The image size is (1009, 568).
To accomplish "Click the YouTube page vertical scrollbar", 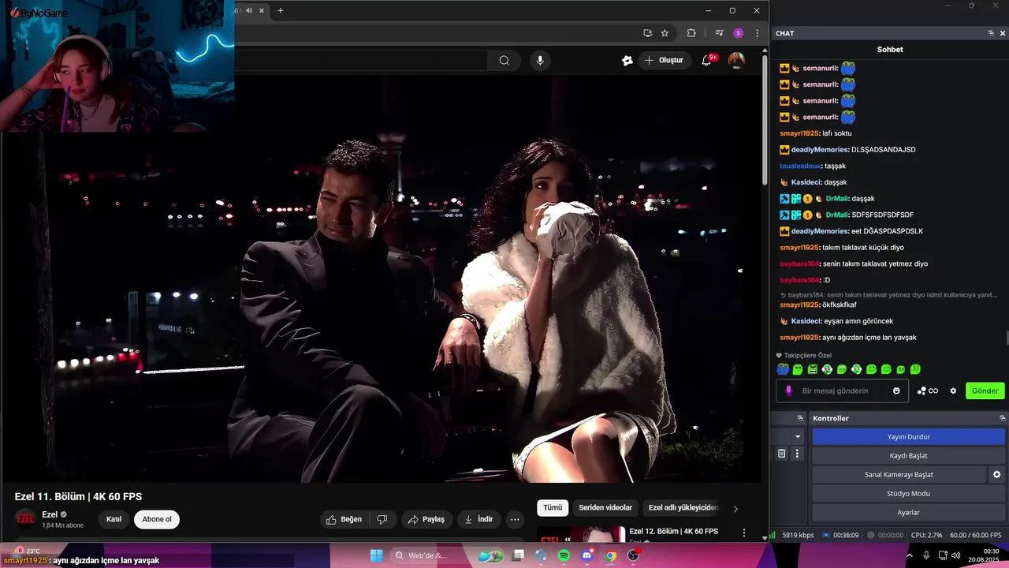I will 765,118.
